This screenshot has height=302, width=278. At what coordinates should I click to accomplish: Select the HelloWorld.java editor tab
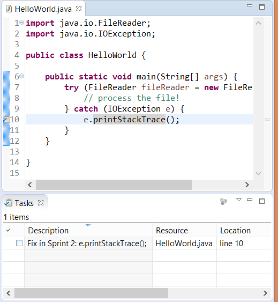[x=43, y=9]
